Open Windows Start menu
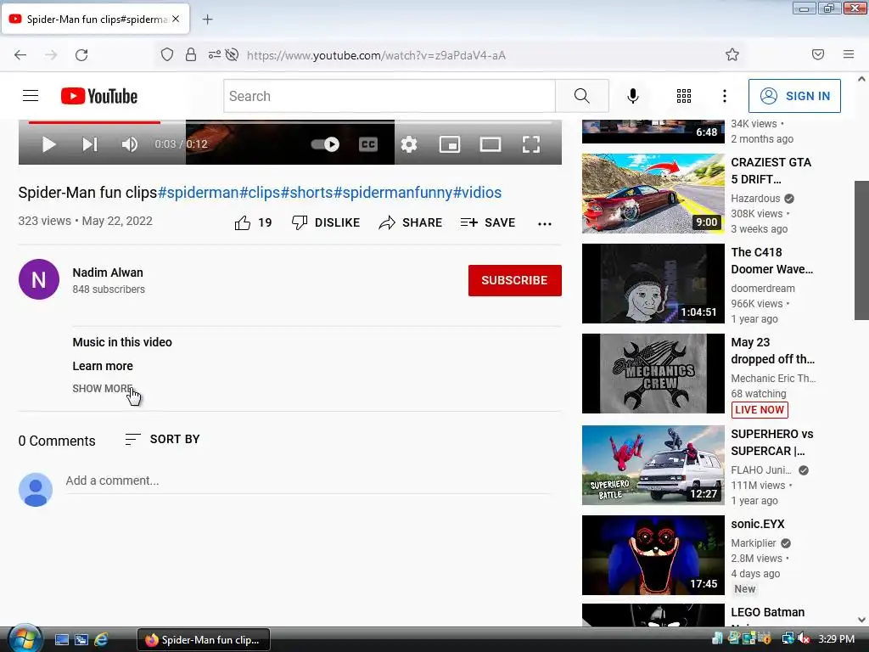Viewport: 869px width, 652px height. [24, 638]
